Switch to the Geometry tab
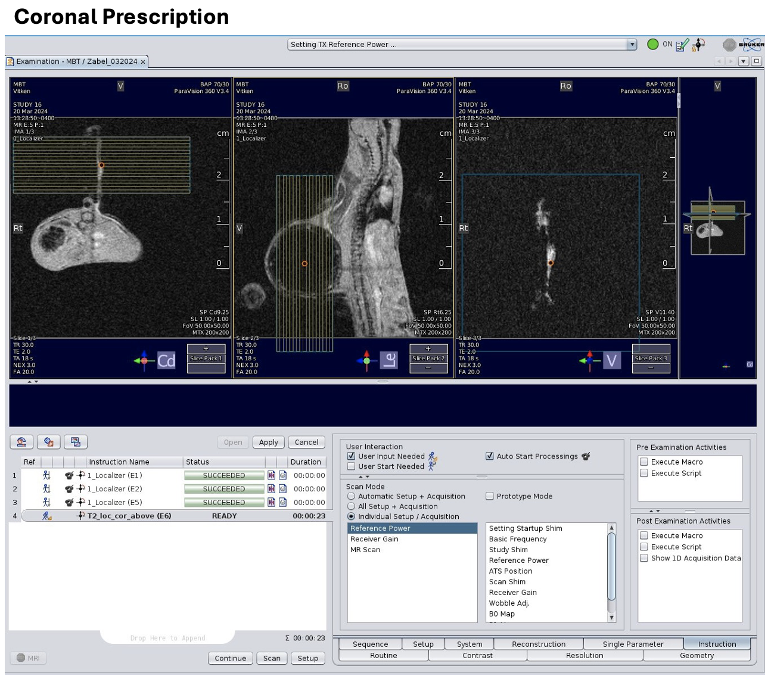Viewport: 771px width, 679px height. 696,656
